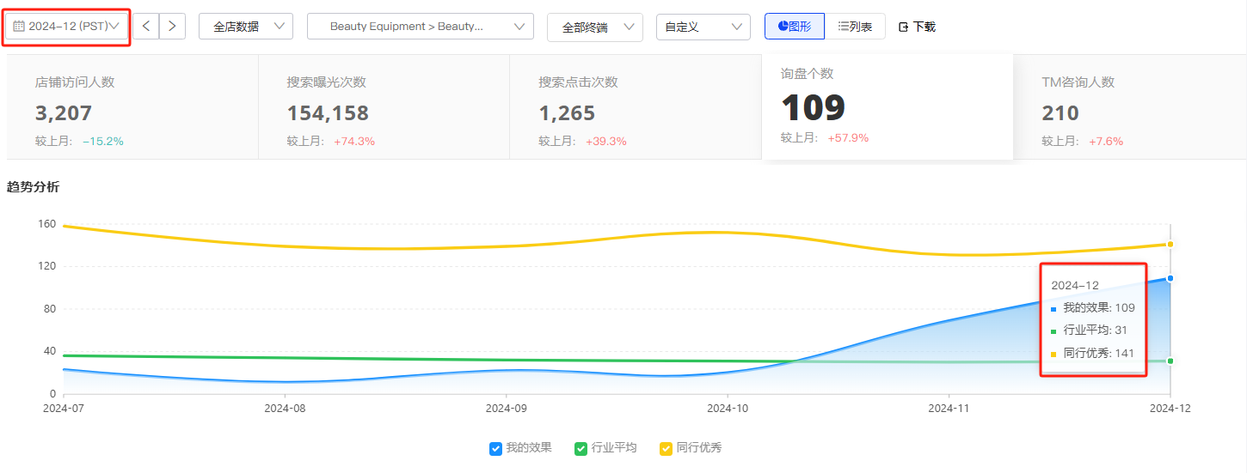This screenshot has width=1247, height=473.
Task: Switch to the 列表 list view
Action: (855, 27)
